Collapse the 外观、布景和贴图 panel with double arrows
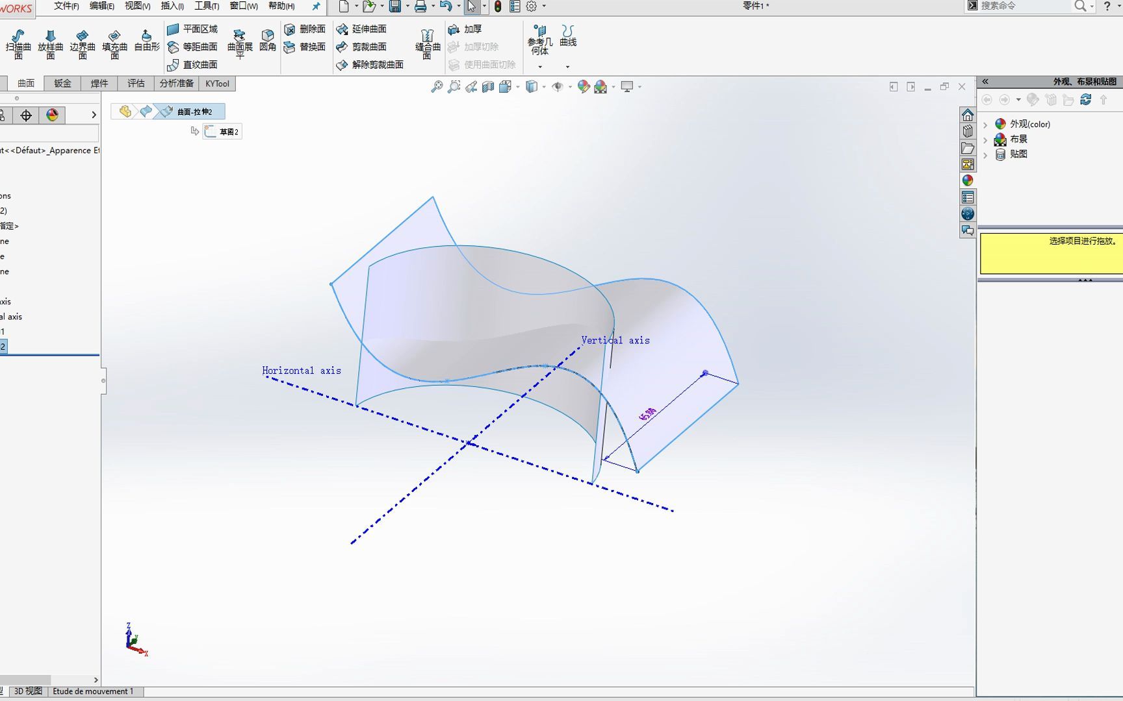 985,81
